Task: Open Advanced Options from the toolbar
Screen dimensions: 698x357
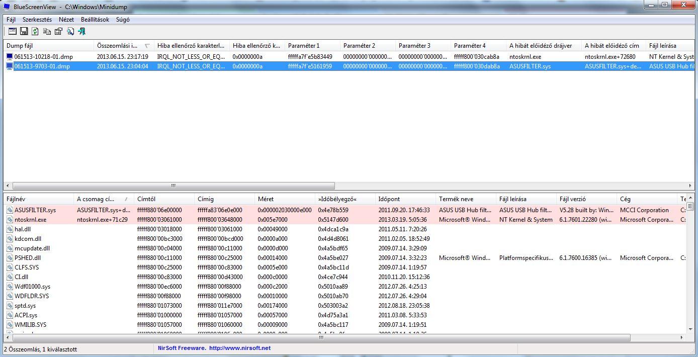Action: [13, 31]
